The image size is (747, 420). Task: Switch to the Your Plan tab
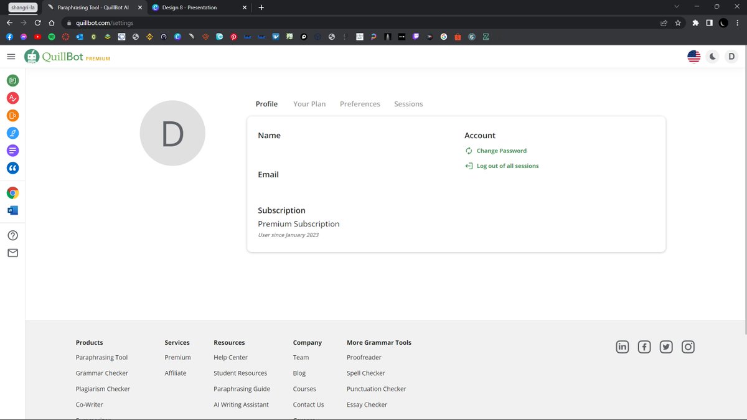point(309,104)
